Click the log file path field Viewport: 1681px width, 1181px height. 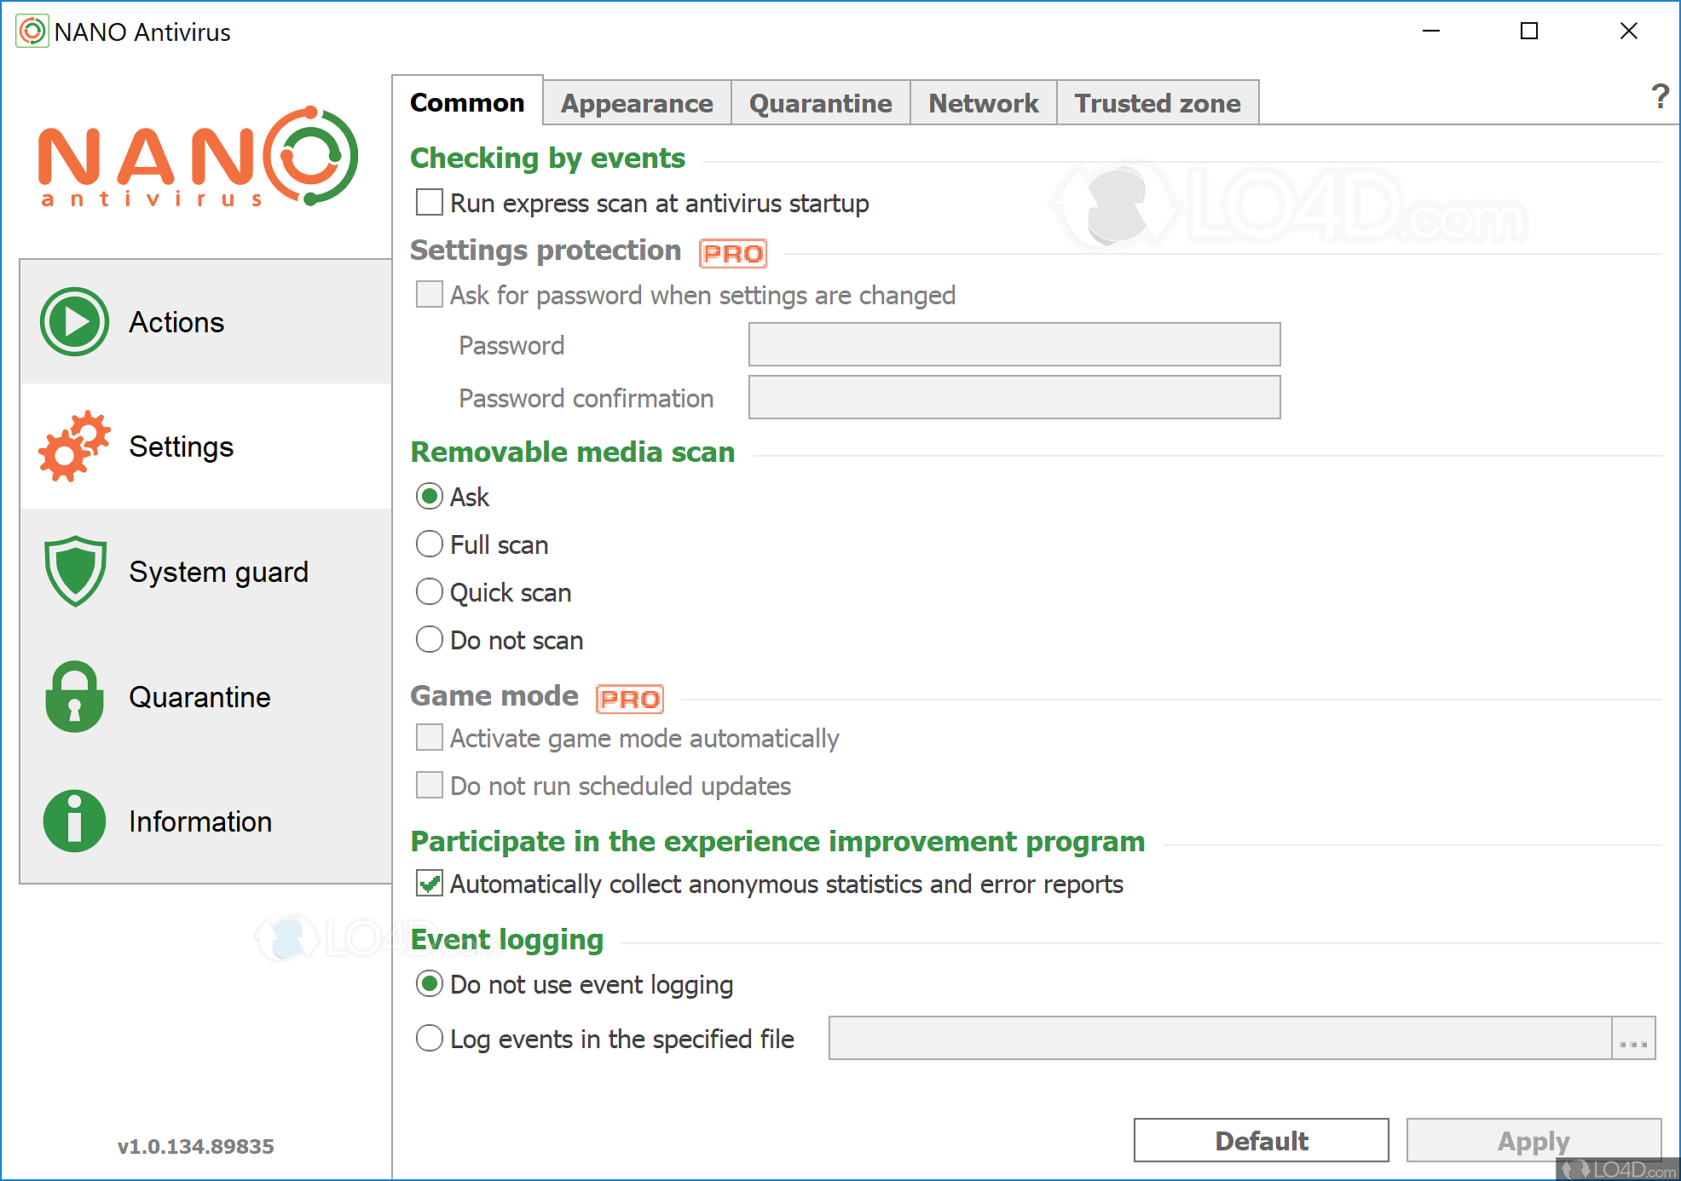(x=1220, y=1038)
